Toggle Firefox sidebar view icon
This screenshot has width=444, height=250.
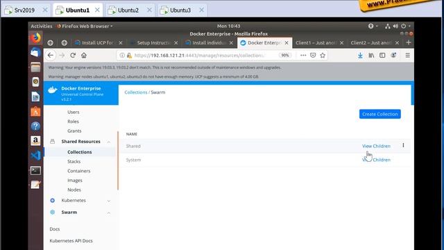(x=382, y=56)
